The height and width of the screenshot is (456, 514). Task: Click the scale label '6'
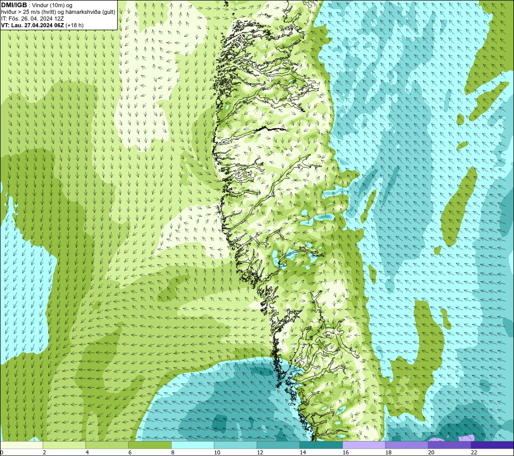point(130,452)
